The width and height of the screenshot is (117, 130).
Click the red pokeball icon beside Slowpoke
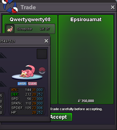(42, 70)
